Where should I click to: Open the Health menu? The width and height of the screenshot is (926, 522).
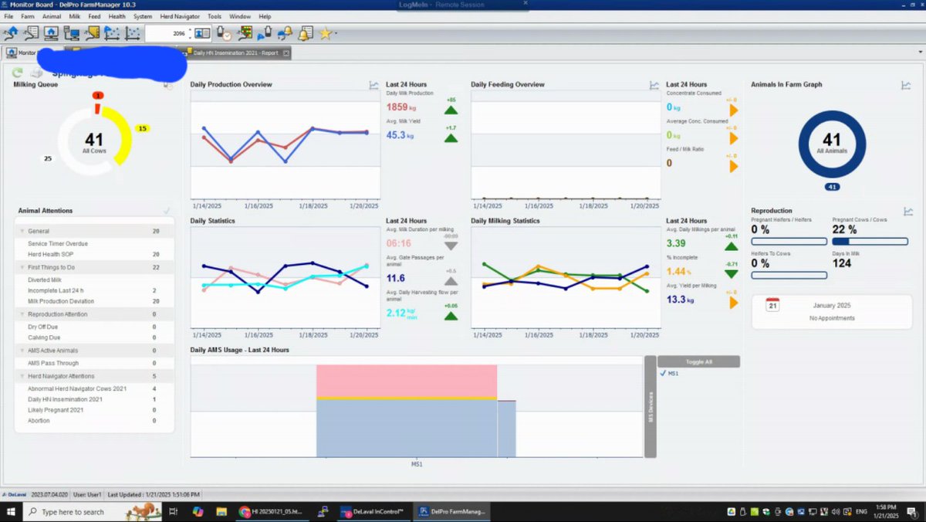(x=117, y=16)
